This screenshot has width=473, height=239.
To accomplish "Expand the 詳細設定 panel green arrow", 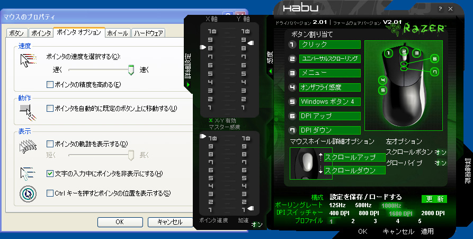I will [x=188, y=84].
